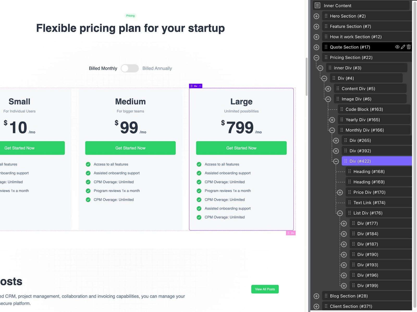The image size is (417, 312).
Task: Click Get Started Now on Large plan
Action: click(x=241, y=148)
